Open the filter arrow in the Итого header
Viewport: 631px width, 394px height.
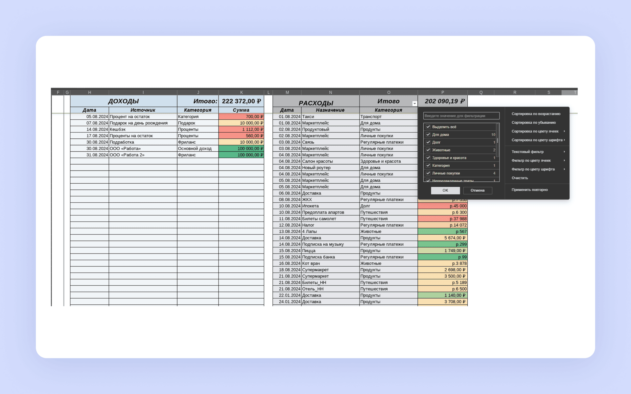(x=414, y=104)
